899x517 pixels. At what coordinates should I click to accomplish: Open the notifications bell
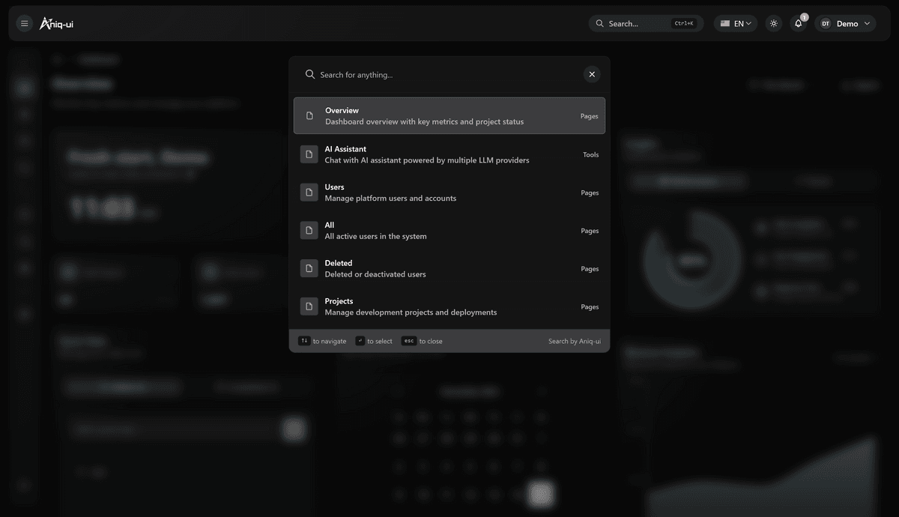click(x=799, y=24)
